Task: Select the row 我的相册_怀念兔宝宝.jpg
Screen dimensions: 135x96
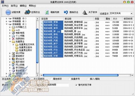Action: (x=87, y=50)
